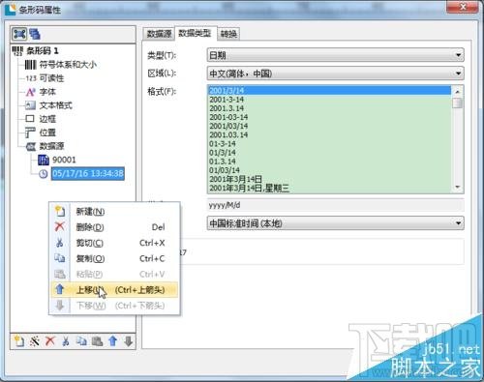This screenshot has height=382, width=484.
Task: Open the 位置 tree item
Action: pyautogui.click(x=47, y=132)
